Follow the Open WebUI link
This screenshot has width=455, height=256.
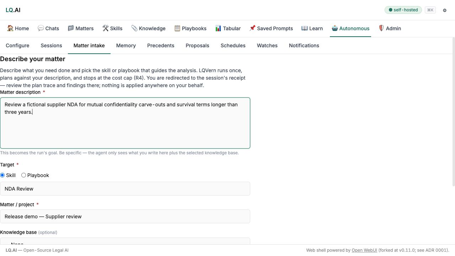point(364,250)
